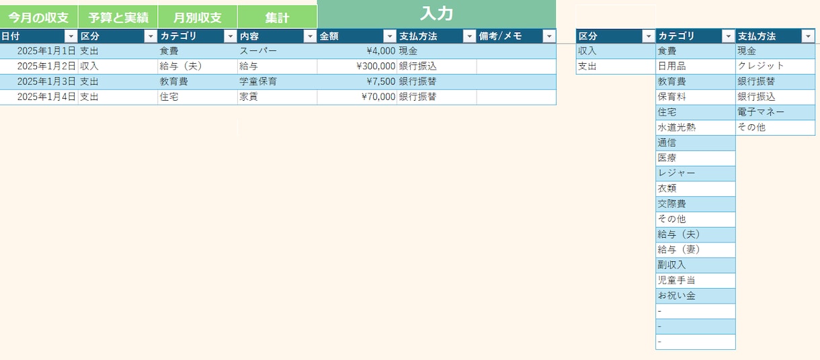Open the 日付 column filter dropdown

(71, 36)
